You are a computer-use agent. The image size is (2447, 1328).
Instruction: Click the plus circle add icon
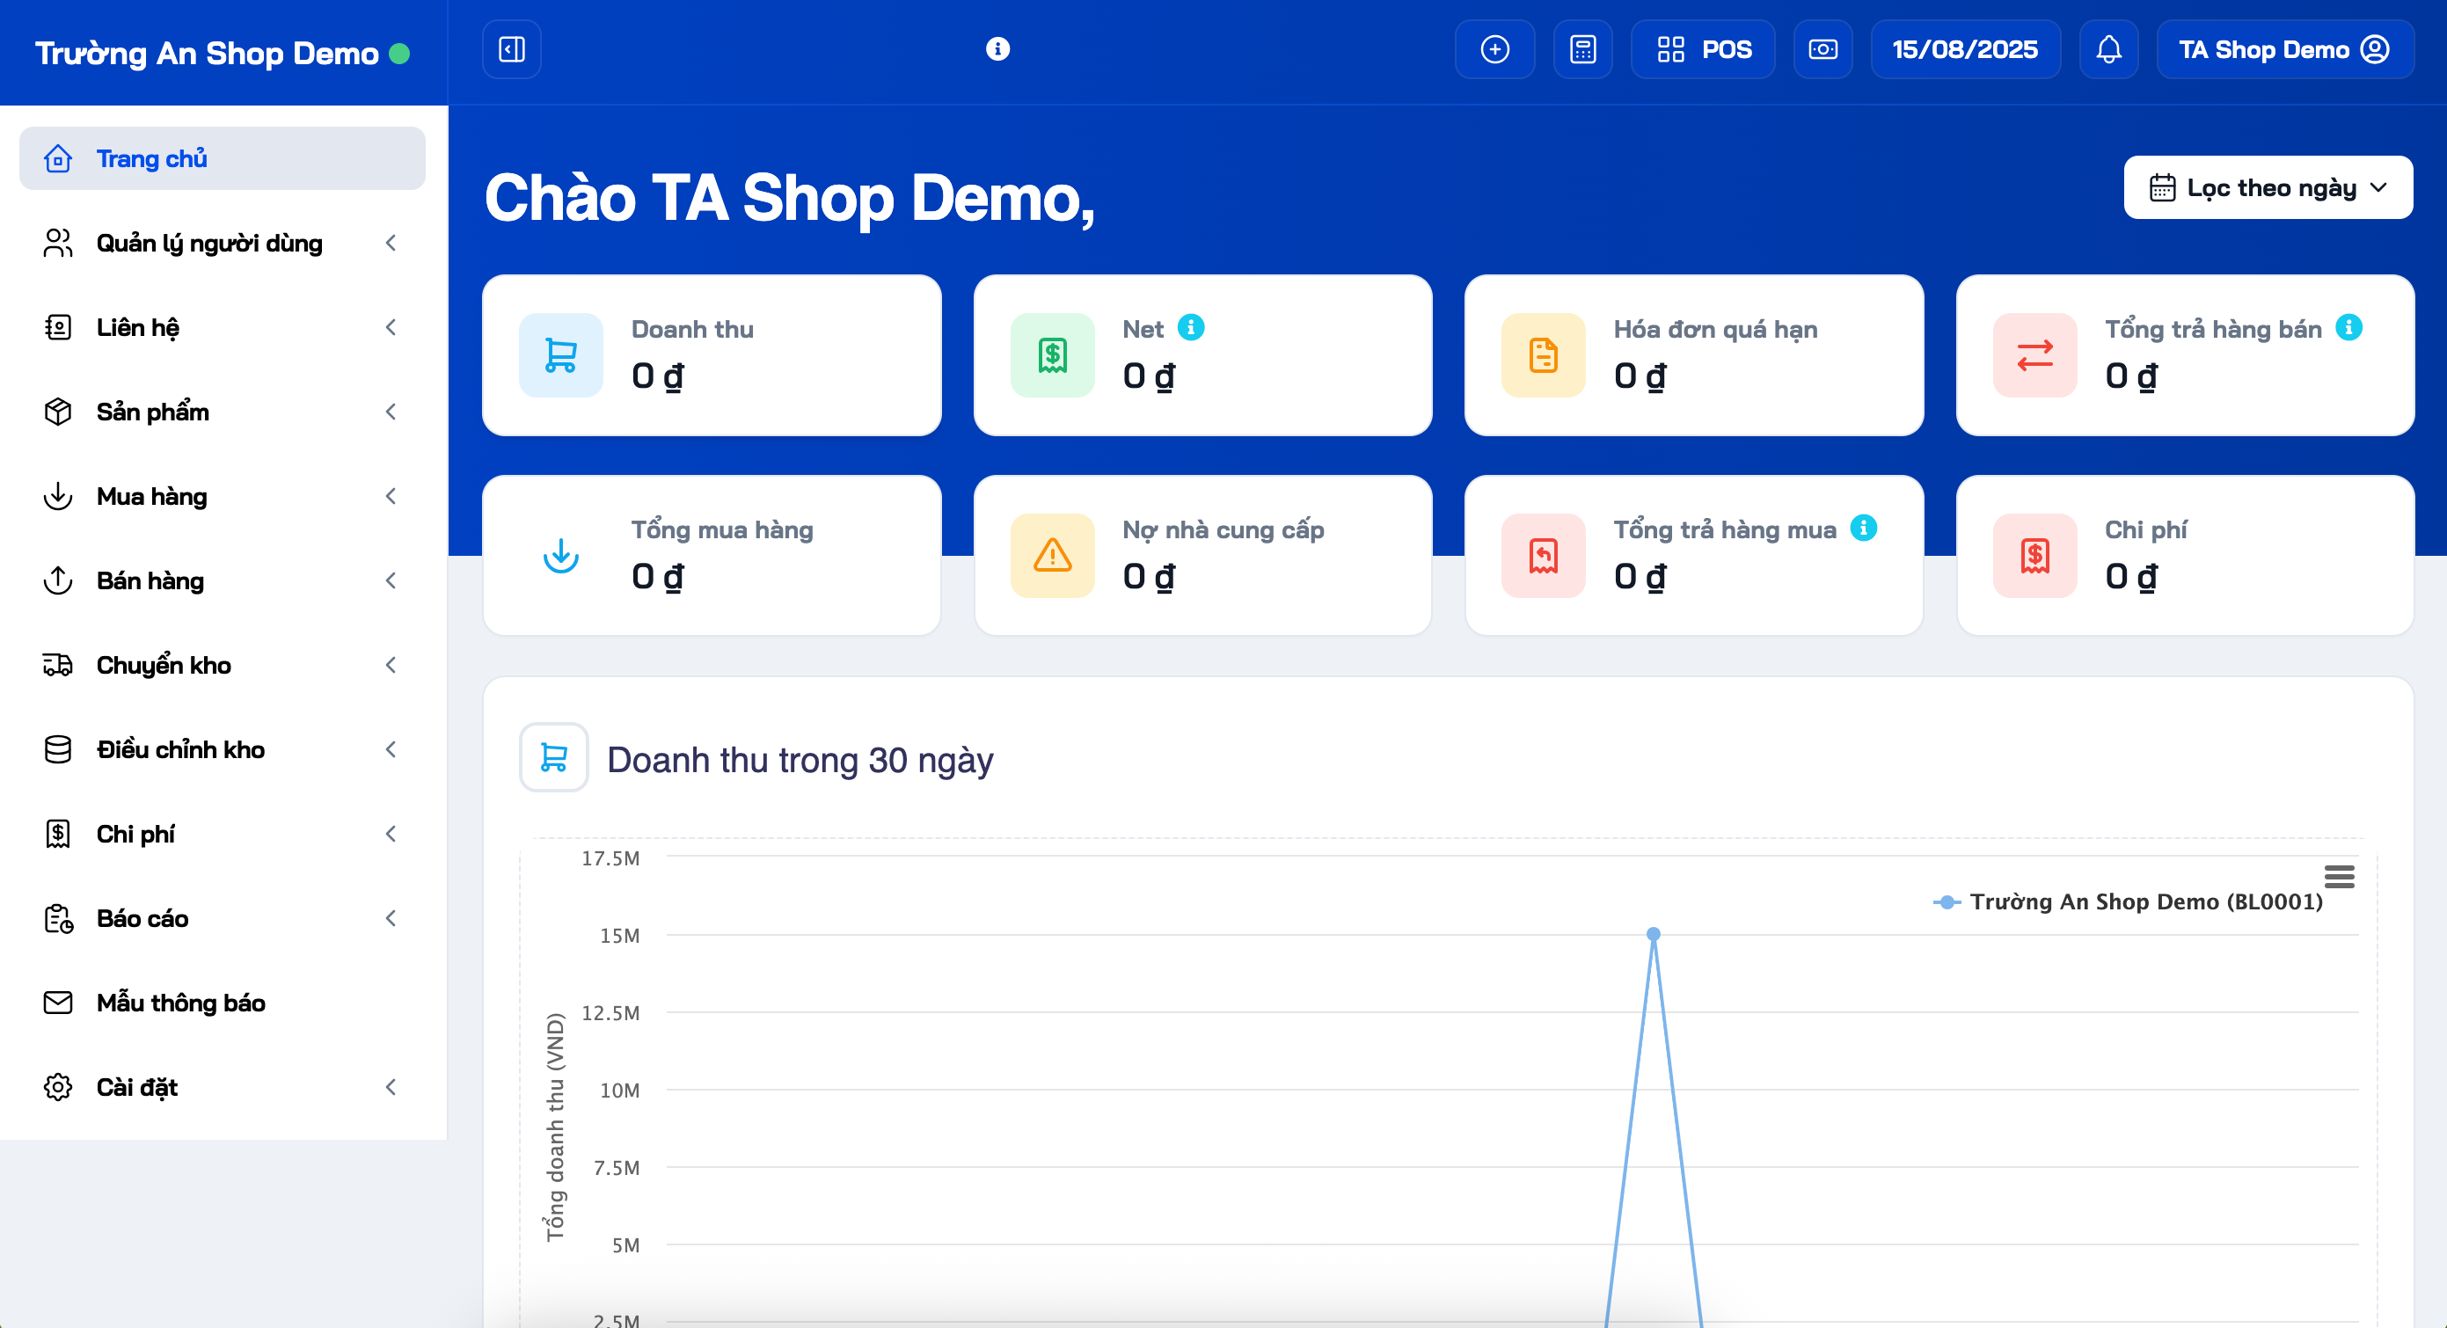1494,49
